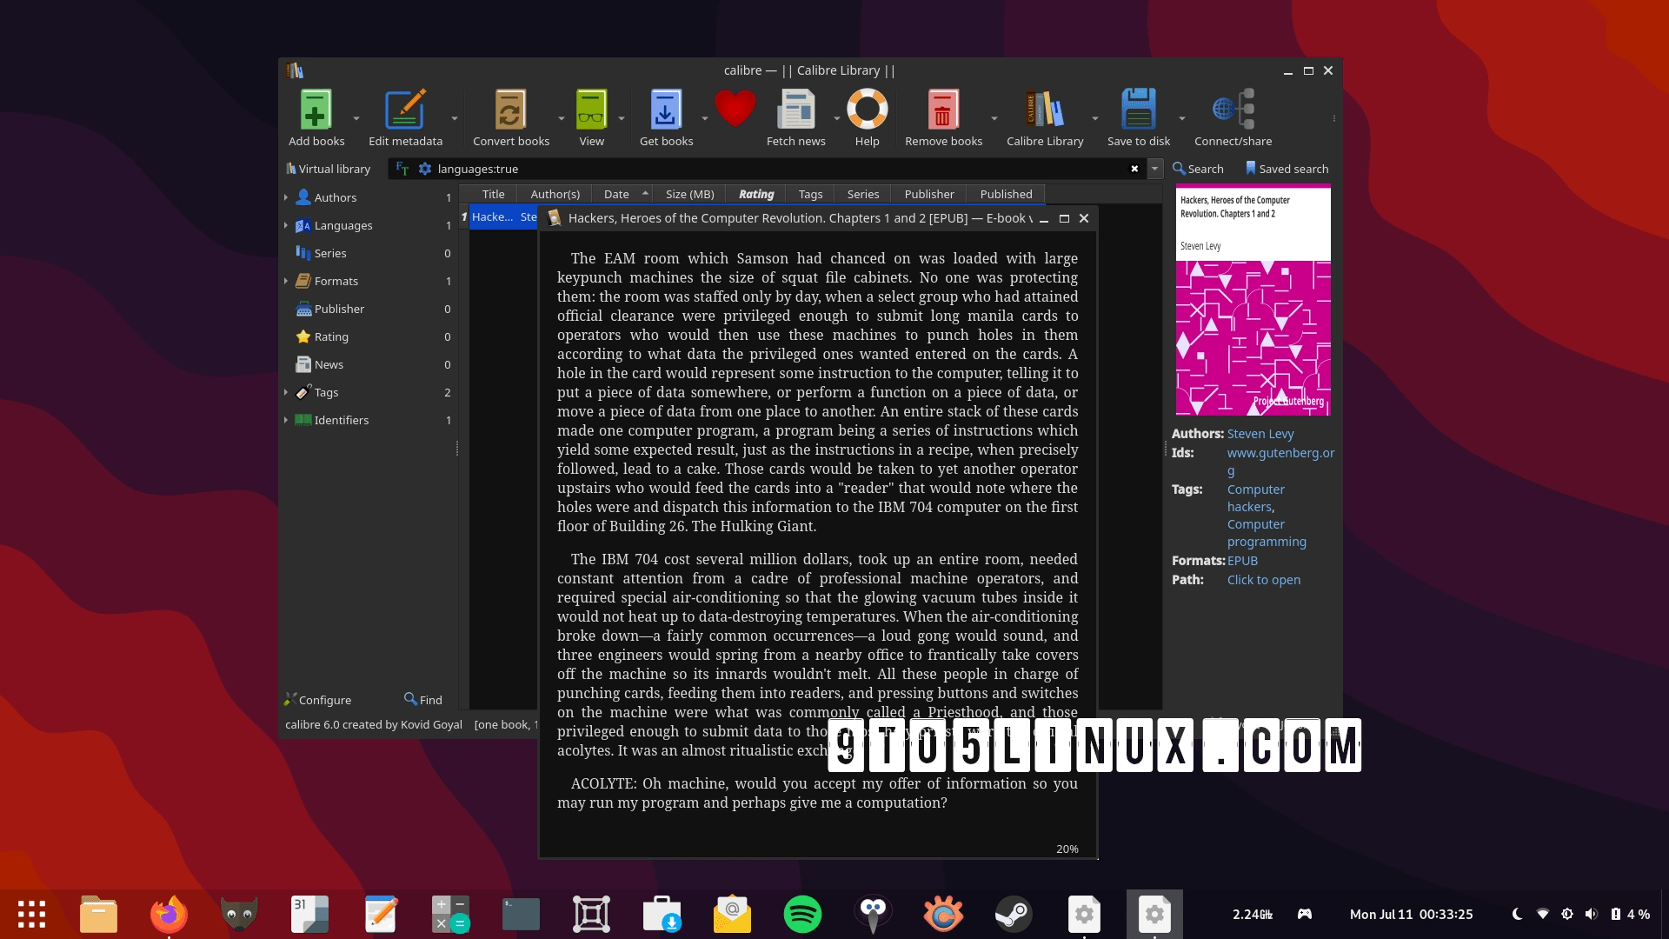The image size is (1669, 939).
Task: Toggle night light moon icon in system tray
Action: 1517,914
